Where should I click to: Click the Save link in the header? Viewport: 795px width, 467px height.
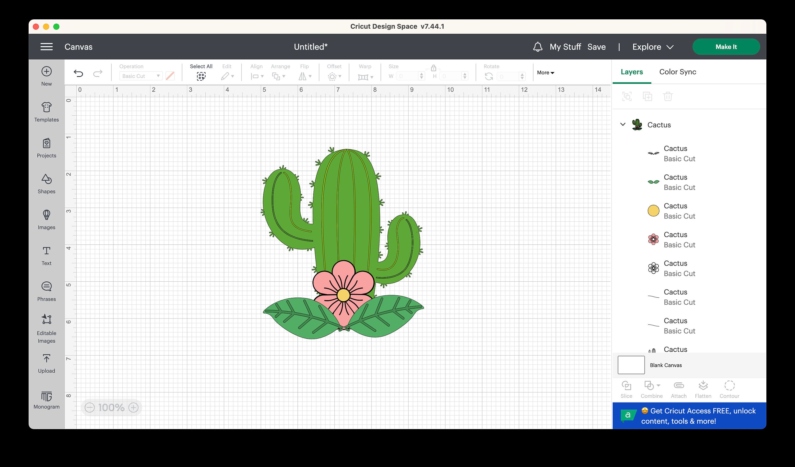tap(596, 46)
